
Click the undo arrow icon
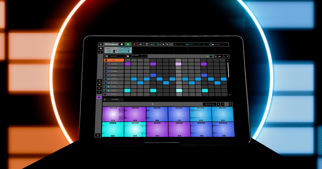point(167,45)
